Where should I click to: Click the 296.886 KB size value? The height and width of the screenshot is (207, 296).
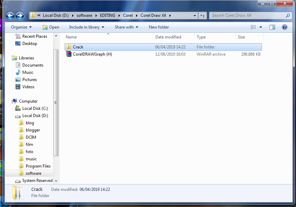point(251,54)
